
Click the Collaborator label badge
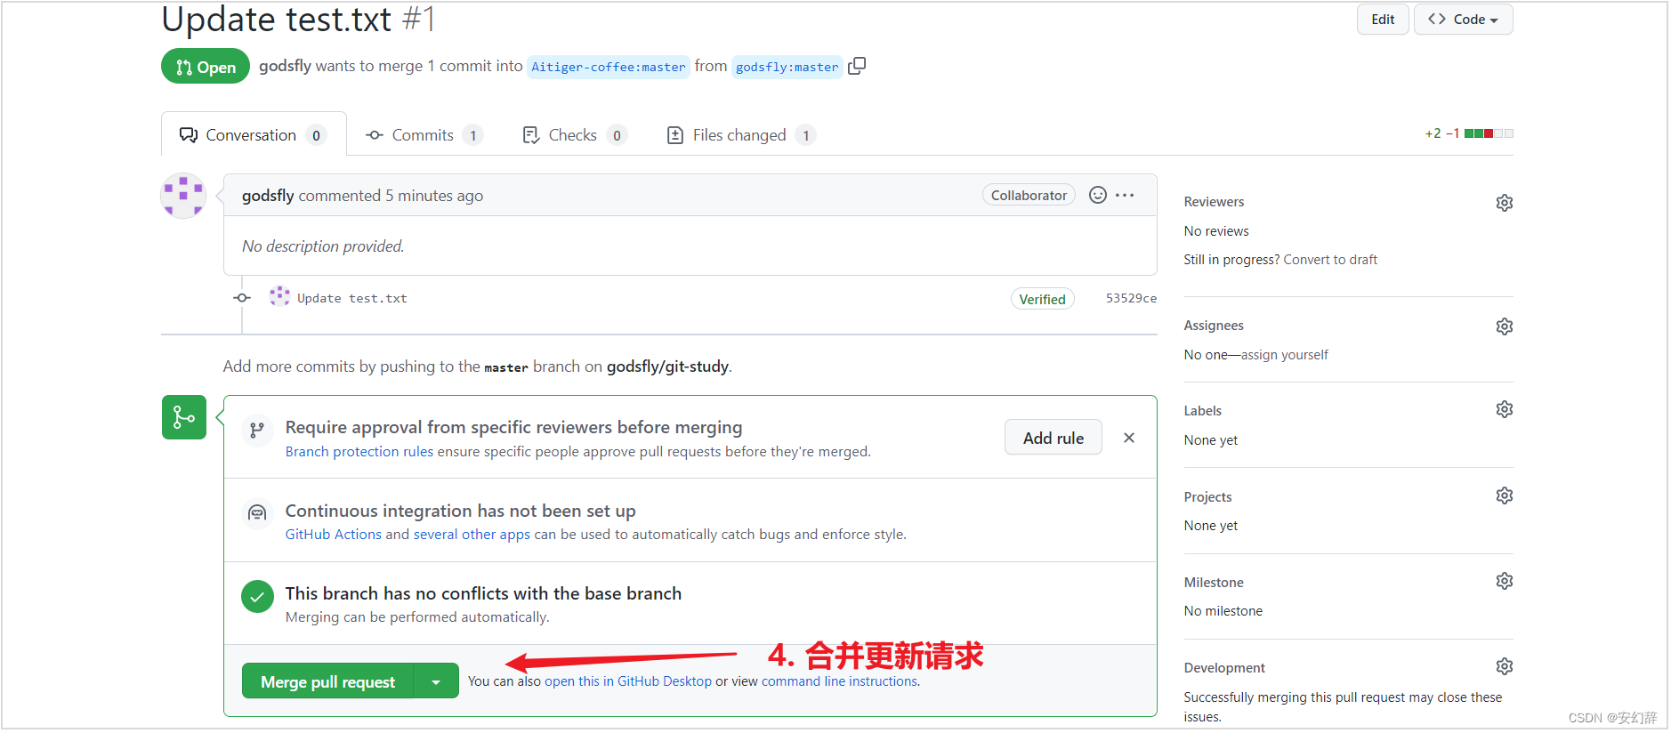[x=1029, y=195]
